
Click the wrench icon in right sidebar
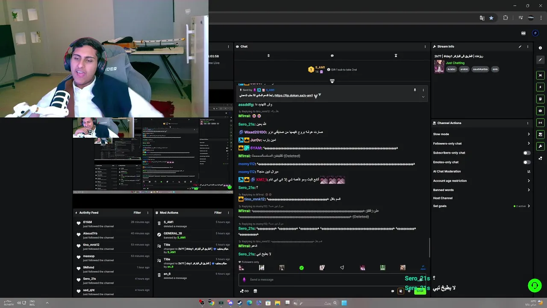pos(540,146)
